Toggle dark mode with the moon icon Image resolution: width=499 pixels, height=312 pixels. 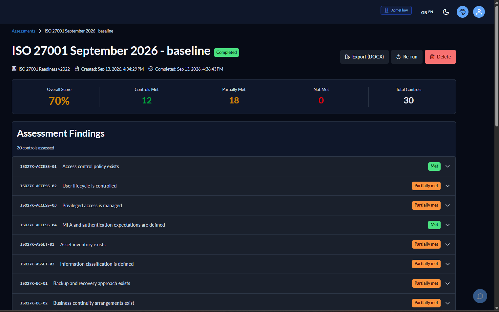tap(446, 12)
